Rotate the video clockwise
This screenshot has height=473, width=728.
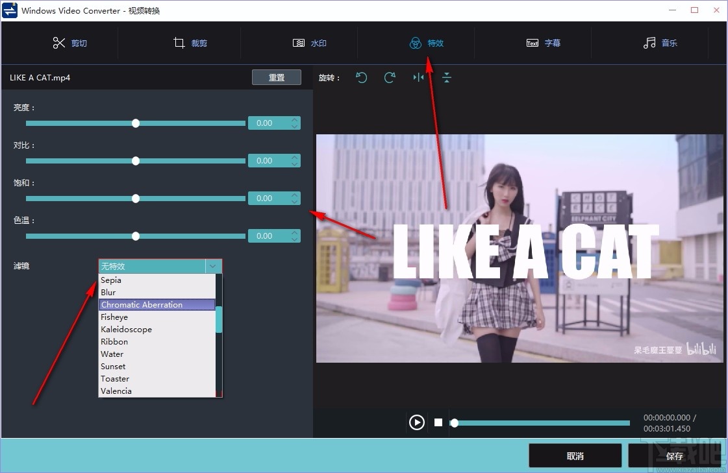point(390,77)
